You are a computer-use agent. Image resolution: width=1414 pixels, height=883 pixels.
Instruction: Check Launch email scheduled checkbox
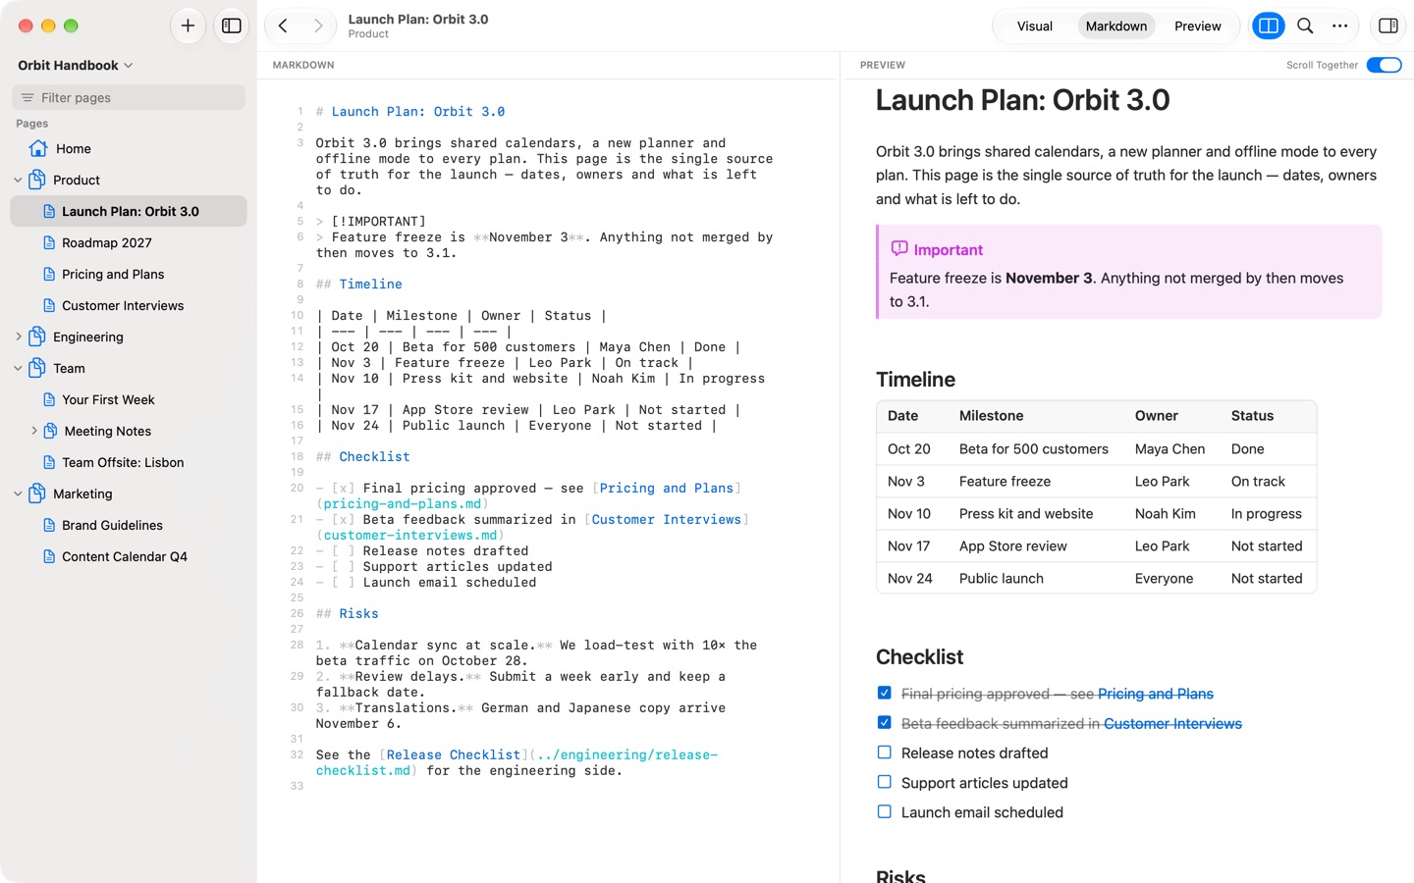coord(884,811)
